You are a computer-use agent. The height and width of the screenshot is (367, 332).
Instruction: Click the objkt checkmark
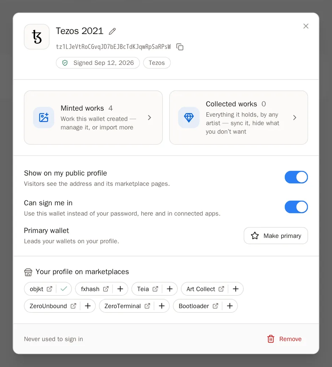click(x=64, y=289)
